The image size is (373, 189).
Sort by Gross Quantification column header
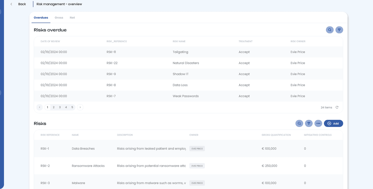(x=276, y=135)
